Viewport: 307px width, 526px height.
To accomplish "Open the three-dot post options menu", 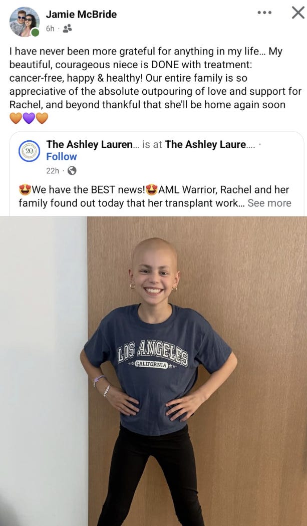I will [264, 13].
